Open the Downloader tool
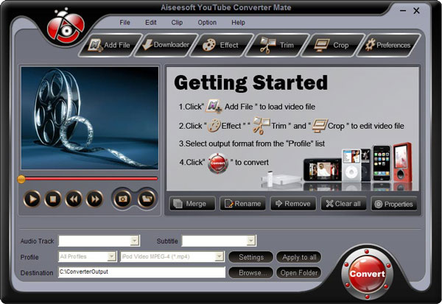This screenshot has width=442, height=304. pyautogui.click(x=166, y=46)
